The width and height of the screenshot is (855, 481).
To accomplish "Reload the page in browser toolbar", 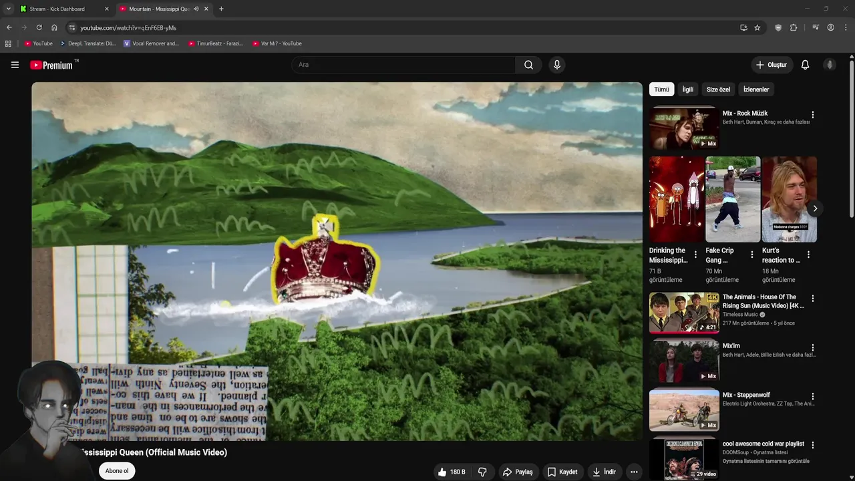I will pos(39,27).
